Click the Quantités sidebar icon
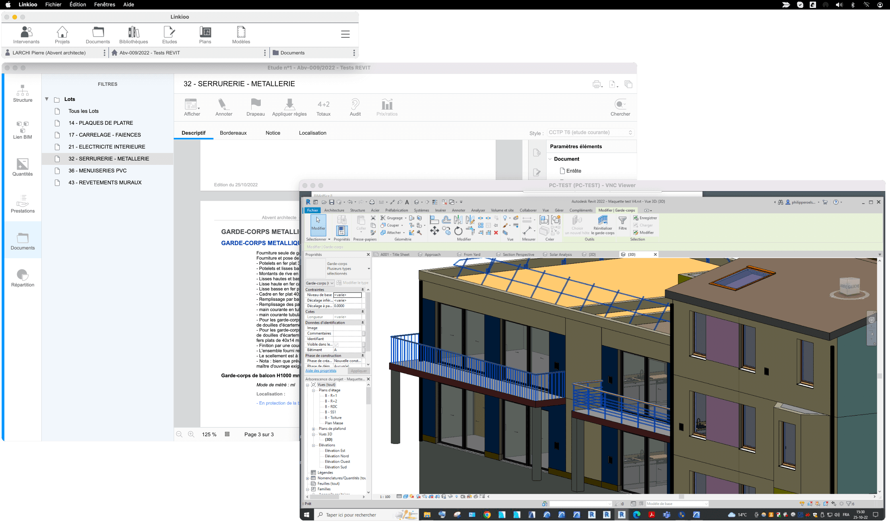 [x=23, y=167]
